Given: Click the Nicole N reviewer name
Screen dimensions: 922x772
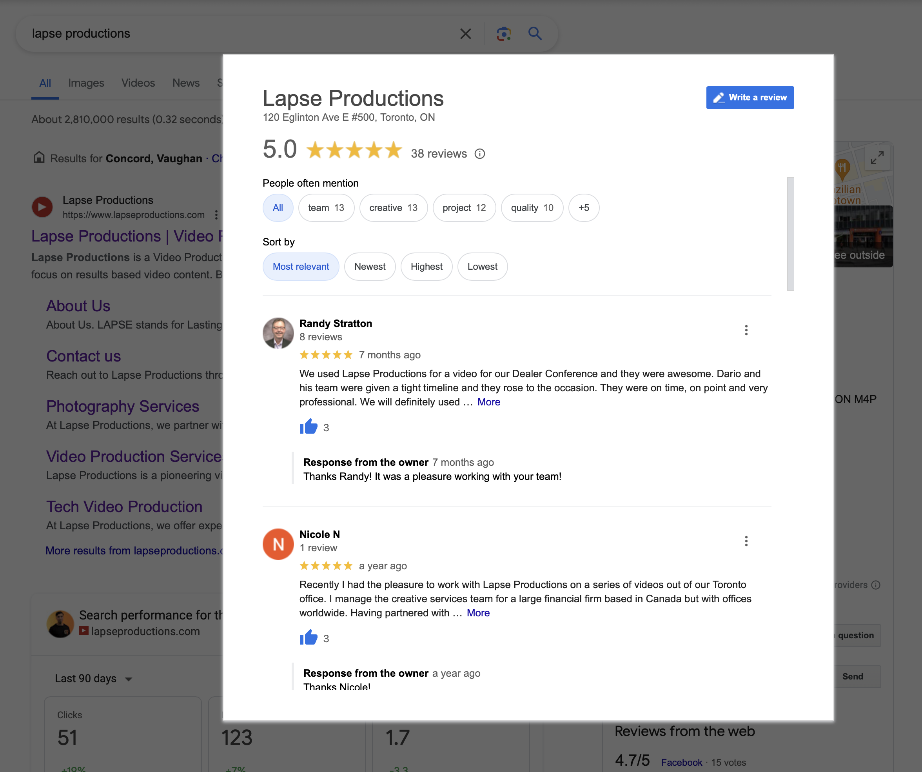Looking at the screenshot, I should (319, 534).
